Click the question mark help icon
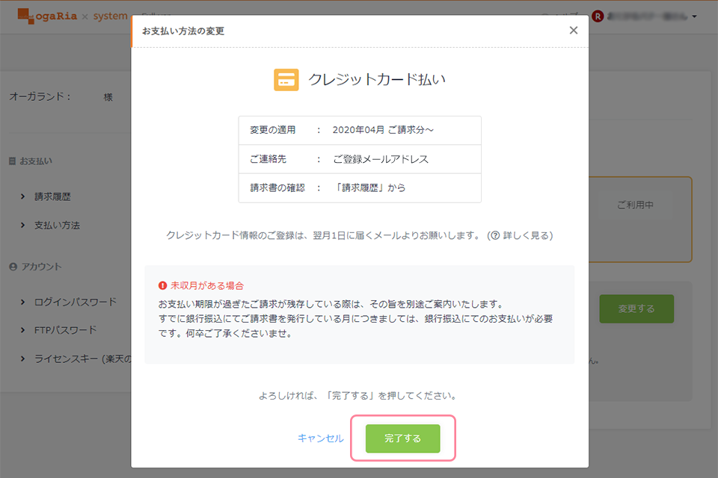718x478 pixels. coord(494,235)
